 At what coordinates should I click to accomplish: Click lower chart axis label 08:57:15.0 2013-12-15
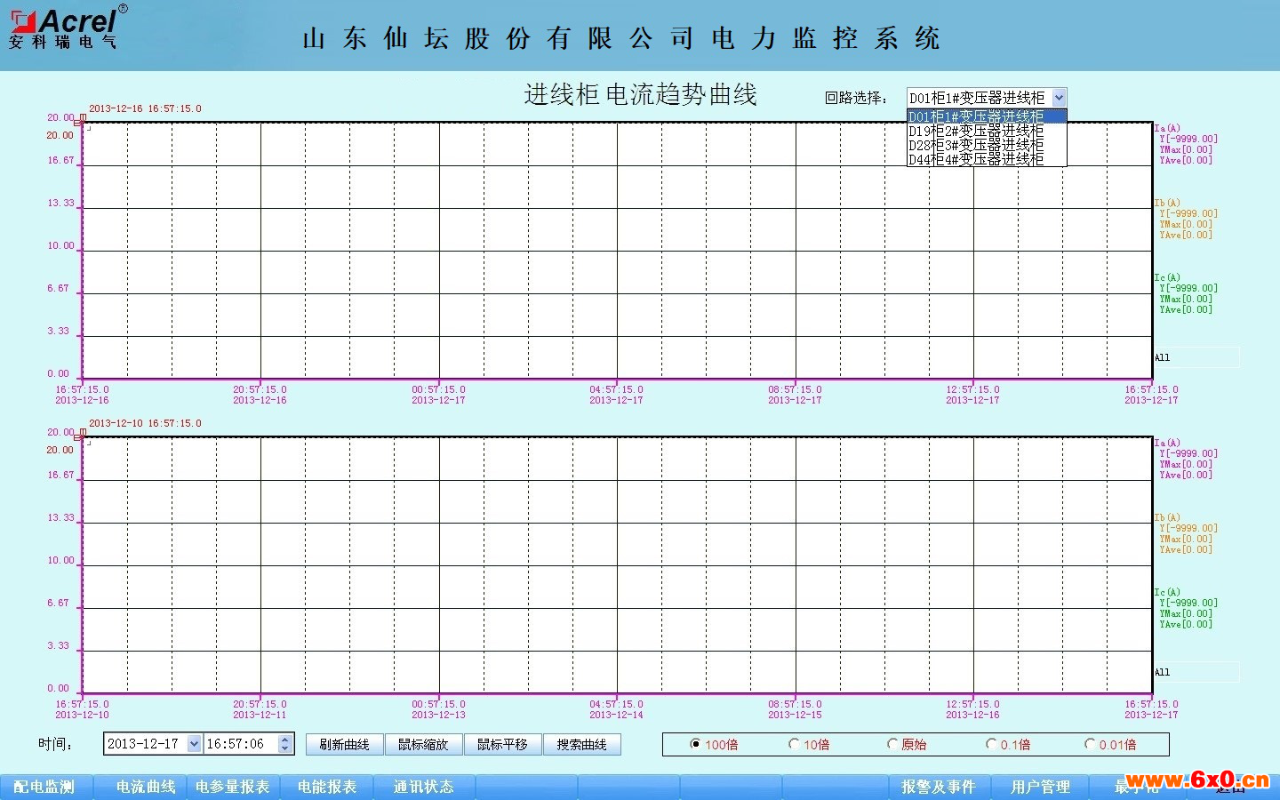coord(795,709)
